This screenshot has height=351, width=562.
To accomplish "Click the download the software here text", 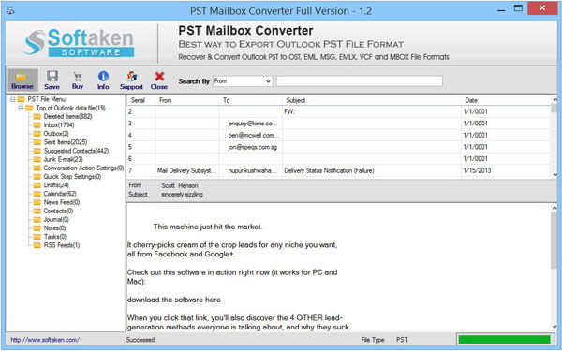I will [x=174, y=300].
